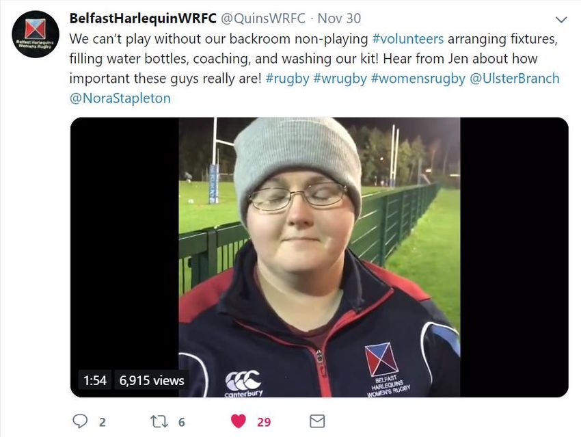Open the @QuinsWRFC handle

point(263,18)
